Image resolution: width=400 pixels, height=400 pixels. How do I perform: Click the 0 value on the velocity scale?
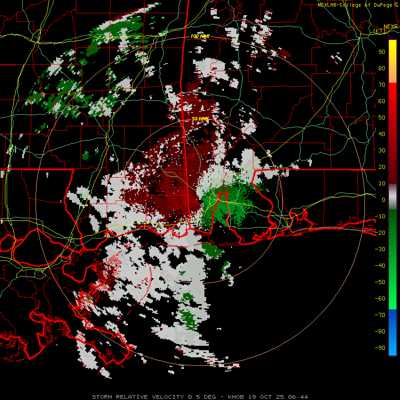tap(384, 200)
